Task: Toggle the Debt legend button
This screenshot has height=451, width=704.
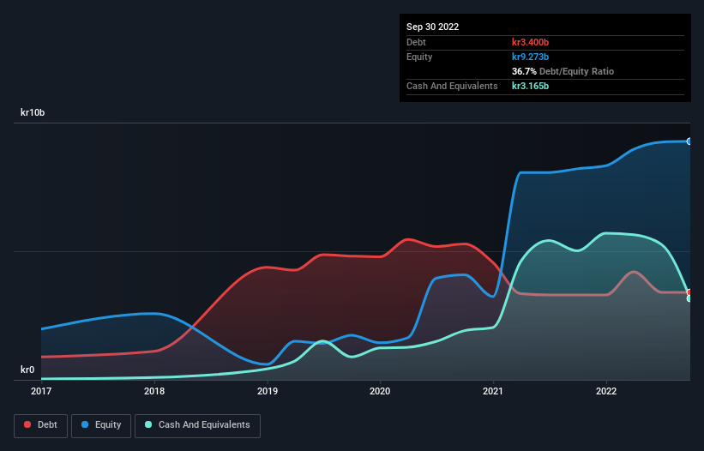Action: tap(40, 425)
